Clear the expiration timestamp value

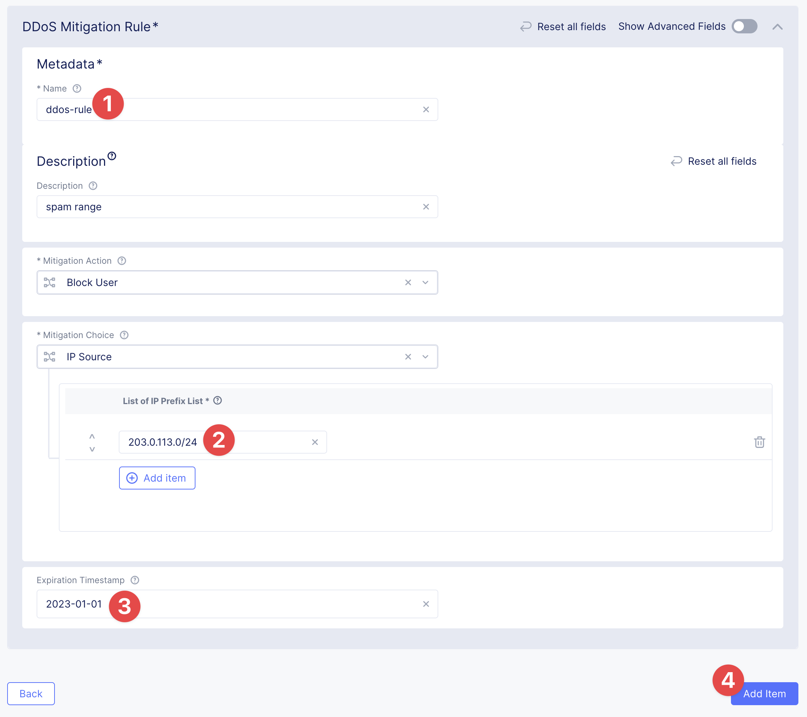click(x=426, y=604)
